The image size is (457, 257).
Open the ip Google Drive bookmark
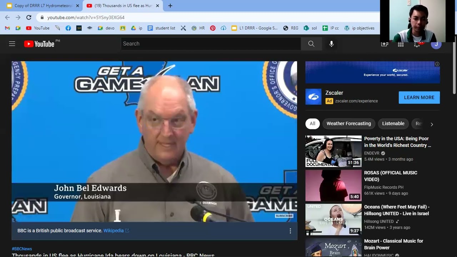point(136,28)
